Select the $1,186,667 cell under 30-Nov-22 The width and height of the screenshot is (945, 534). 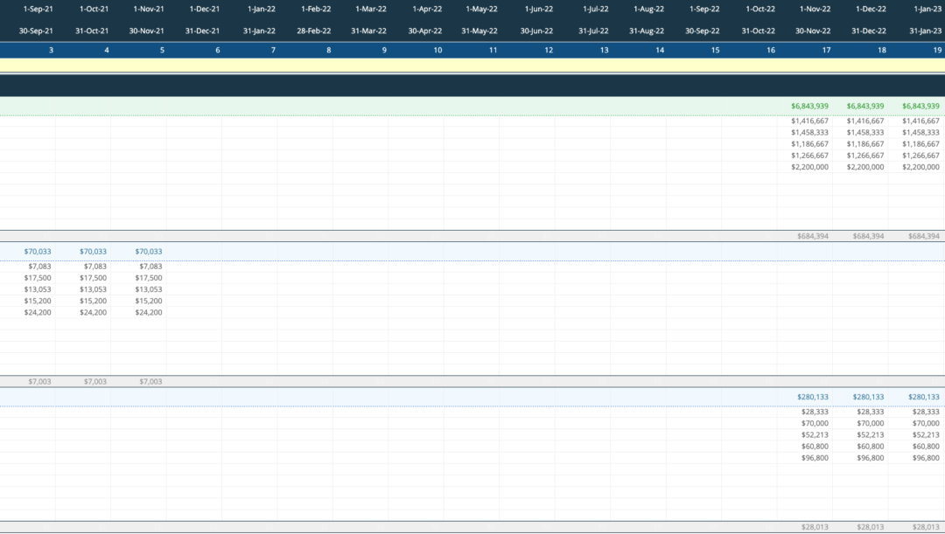(809, 144)
